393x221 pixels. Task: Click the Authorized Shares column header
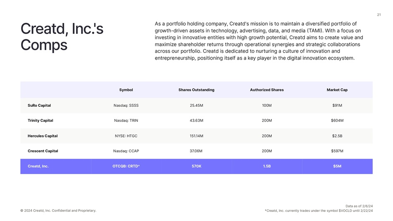click(x=267, y=90)
